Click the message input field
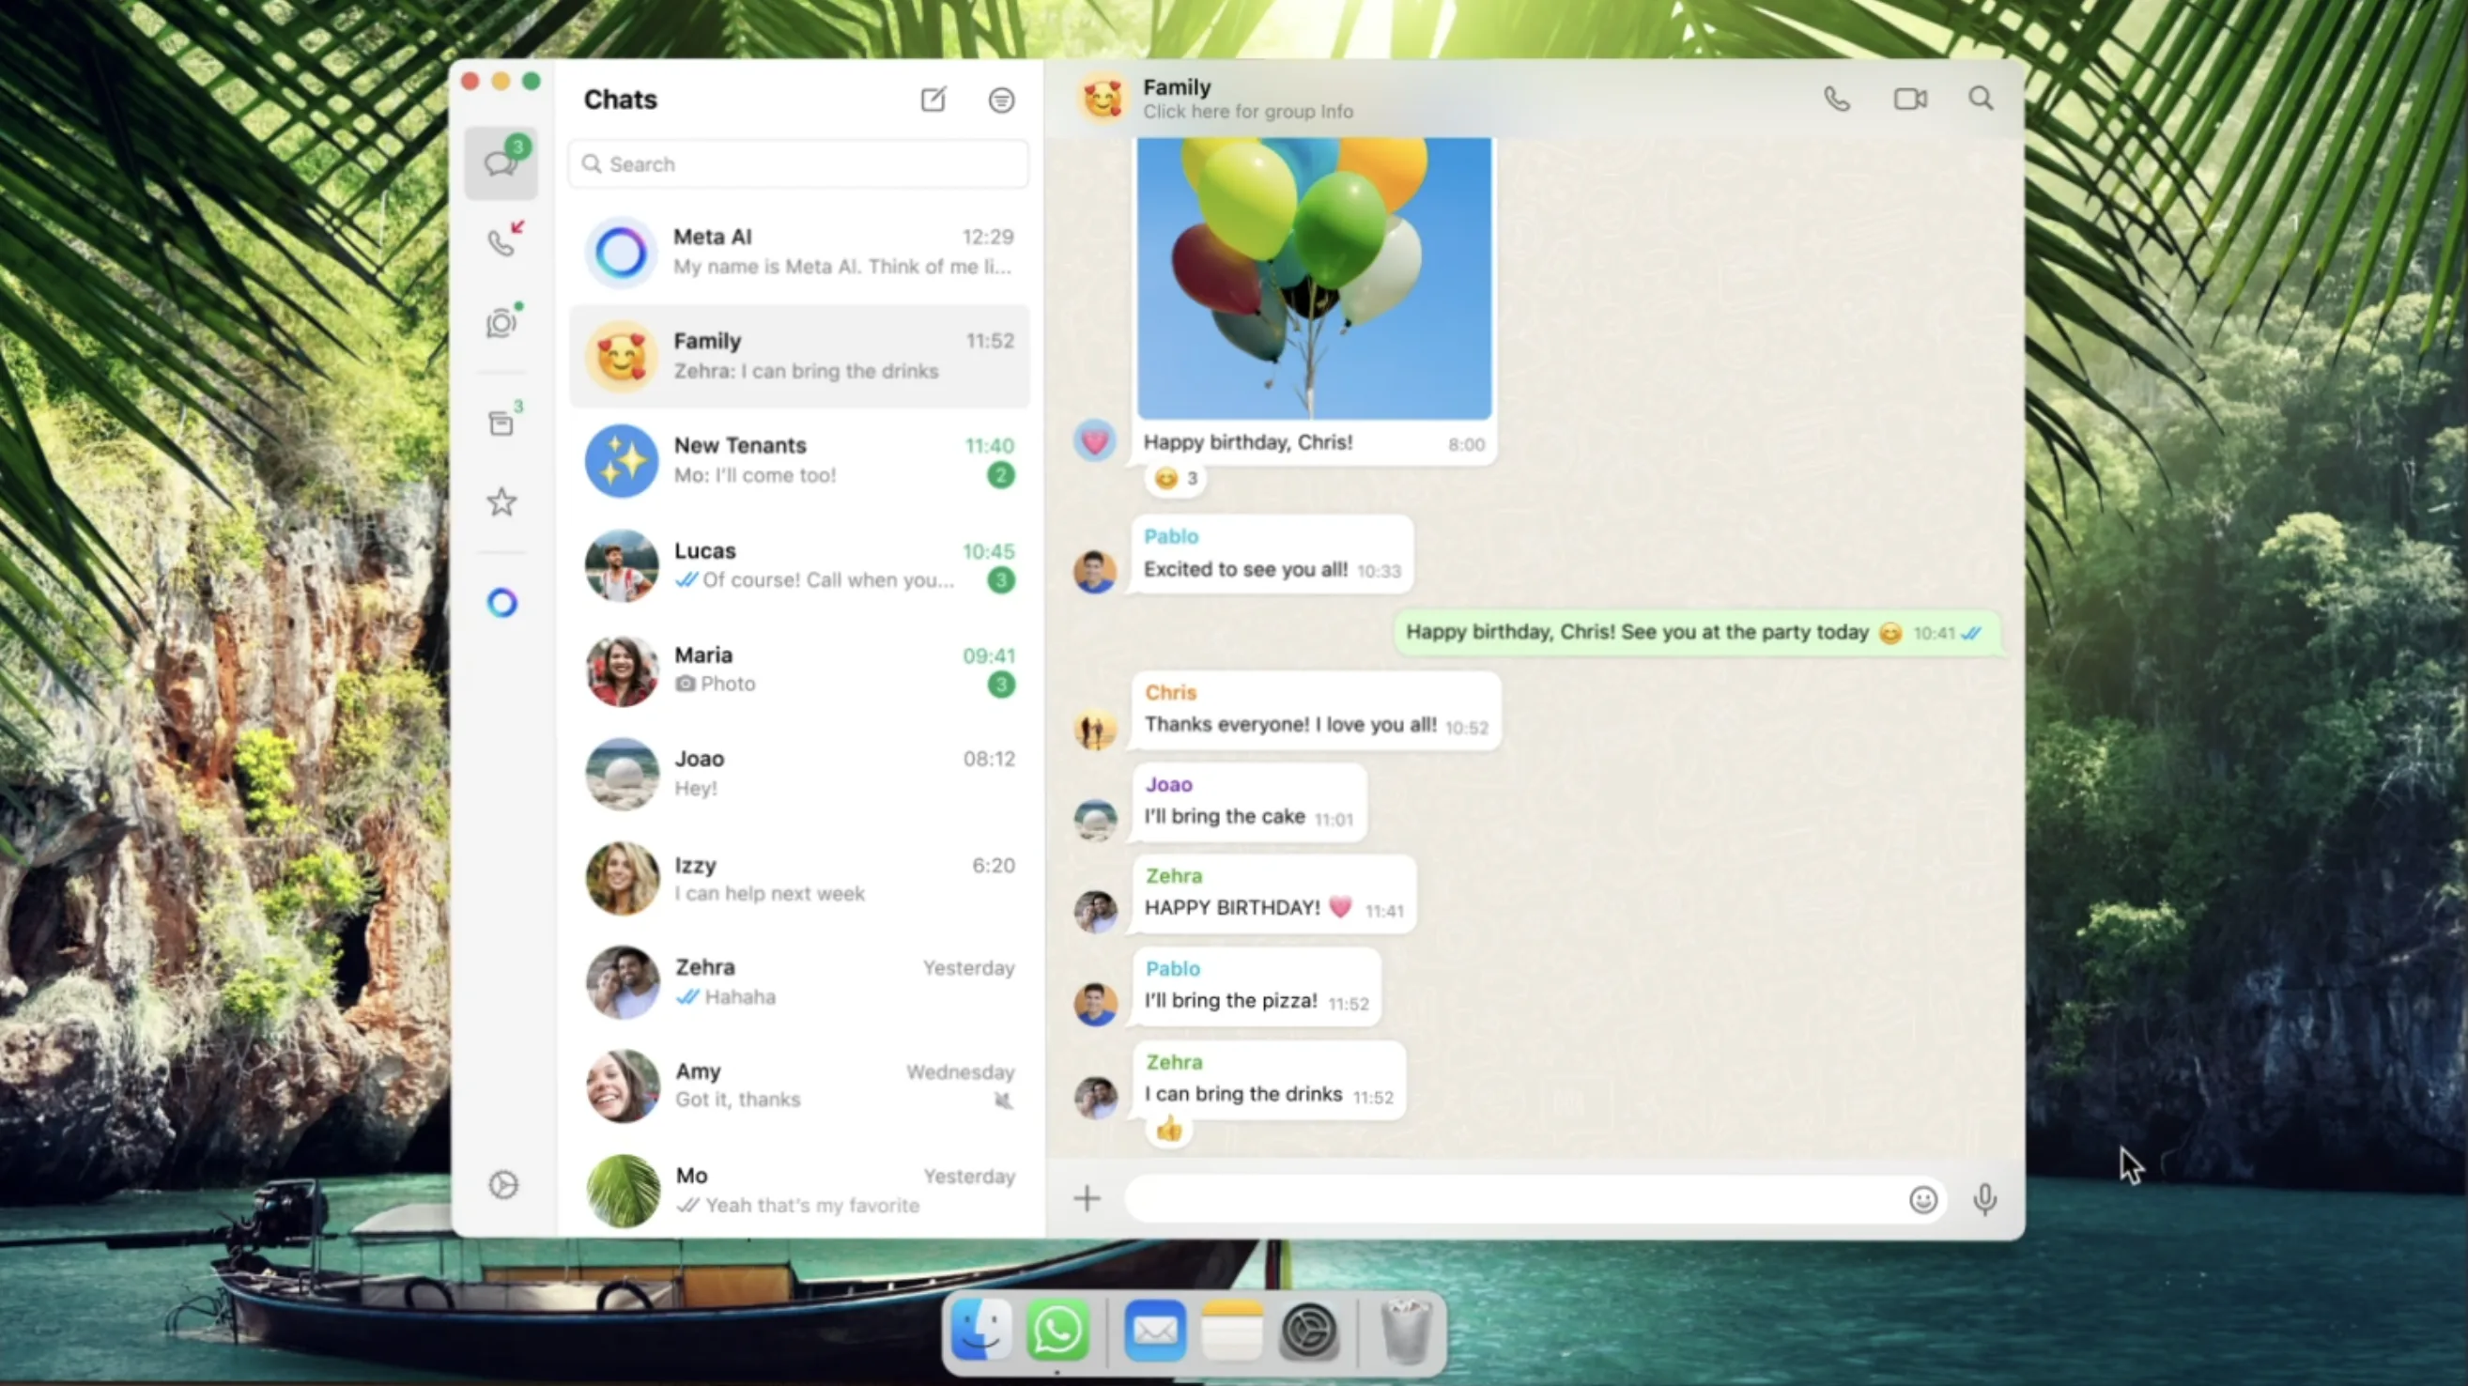Screen dimensions: 2468x1386 1514,1199
